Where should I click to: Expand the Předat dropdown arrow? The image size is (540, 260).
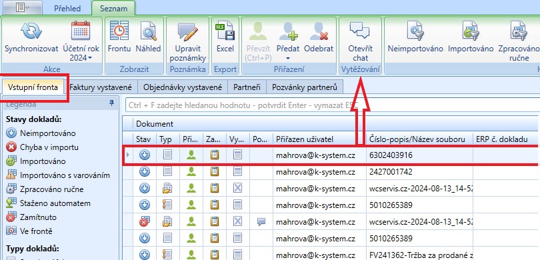(x=289, y=59)
